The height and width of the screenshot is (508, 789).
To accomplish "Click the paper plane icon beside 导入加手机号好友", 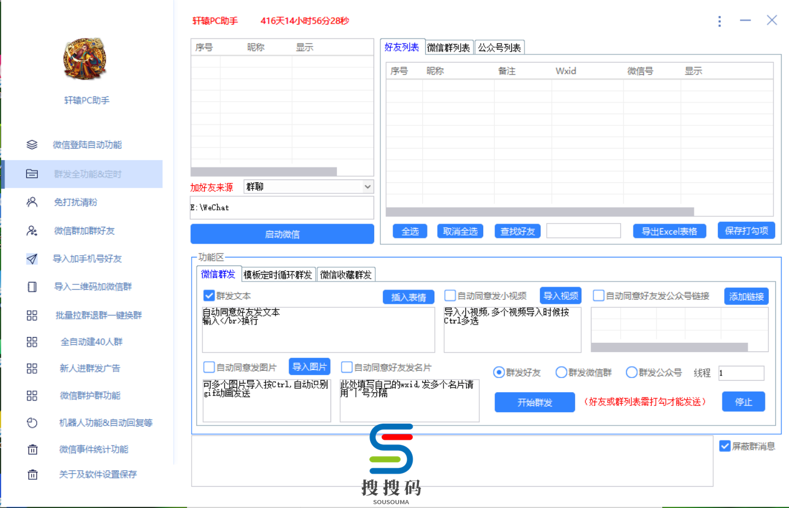I will [32, 259].
